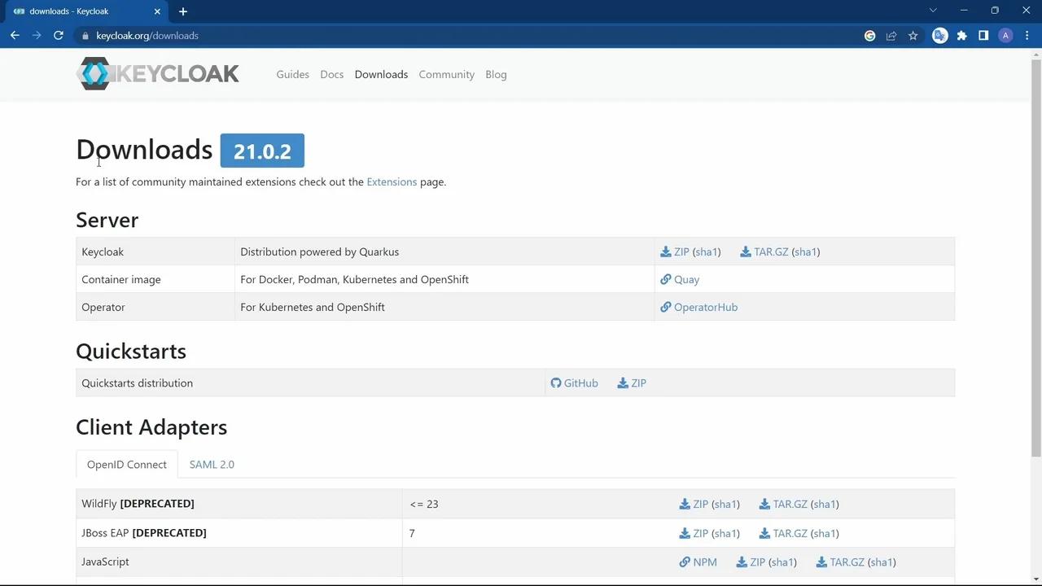Switch to the SAML 2.0 tab
This screenshot has height=586, width=1042.
pyautogui.click(x=212, y=464)
